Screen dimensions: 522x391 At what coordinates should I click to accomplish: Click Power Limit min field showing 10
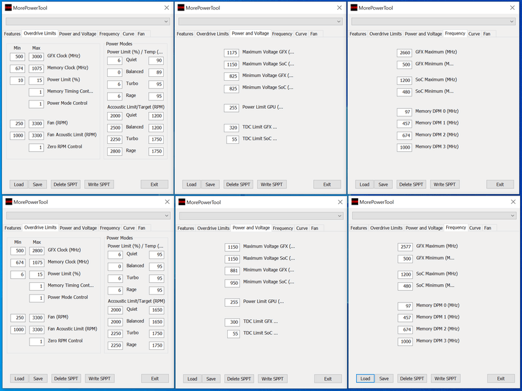click(x=18, y=80)
